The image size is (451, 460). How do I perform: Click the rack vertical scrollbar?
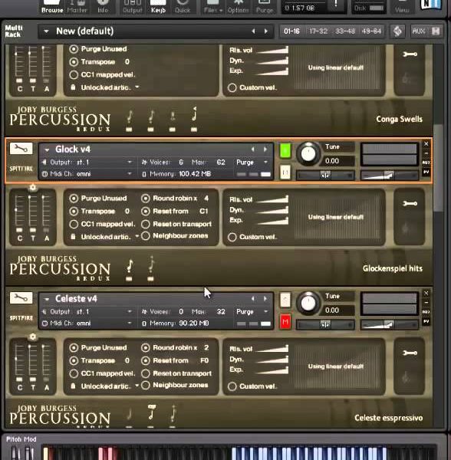pyautogui.click(x=438, y=167)
